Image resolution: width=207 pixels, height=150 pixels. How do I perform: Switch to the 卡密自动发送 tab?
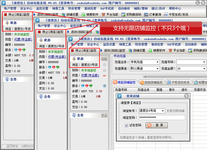pos(178,82)
